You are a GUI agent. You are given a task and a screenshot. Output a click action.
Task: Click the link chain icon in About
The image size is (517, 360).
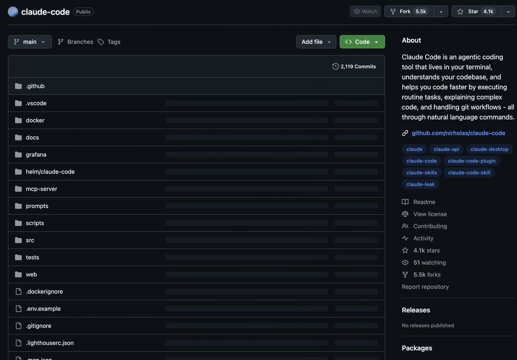tap(405, 133)
